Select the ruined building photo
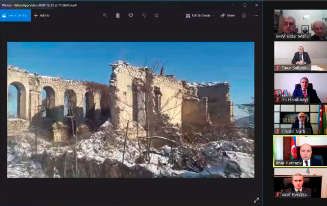 coord(131,110)
